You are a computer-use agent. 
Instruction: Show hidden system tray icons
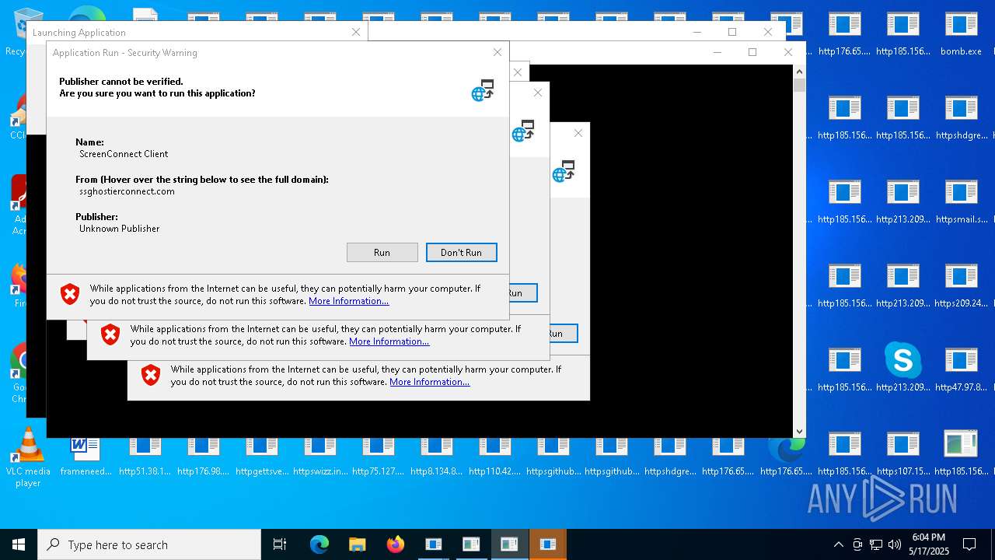point(838,544)
